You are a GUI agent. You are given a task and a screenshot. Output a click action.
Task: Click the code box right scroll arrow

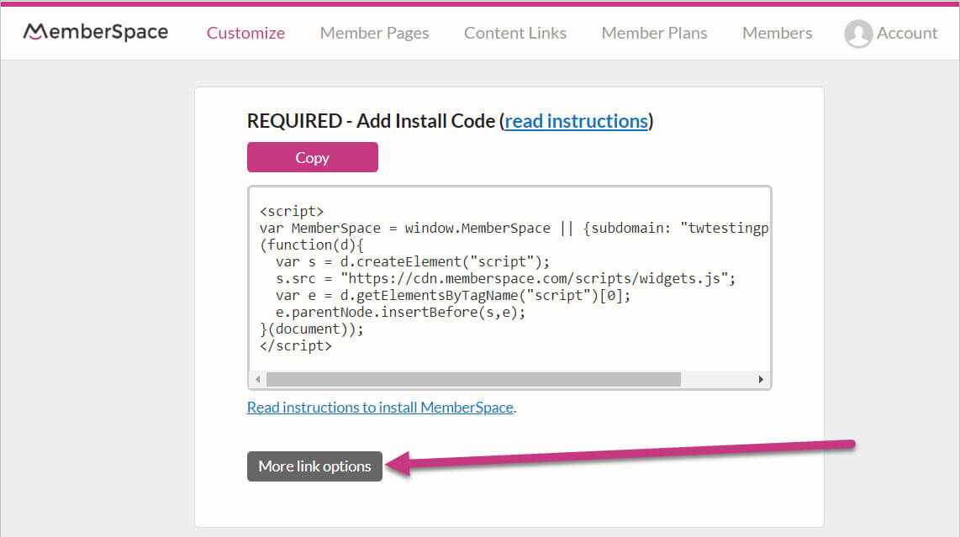761,380
